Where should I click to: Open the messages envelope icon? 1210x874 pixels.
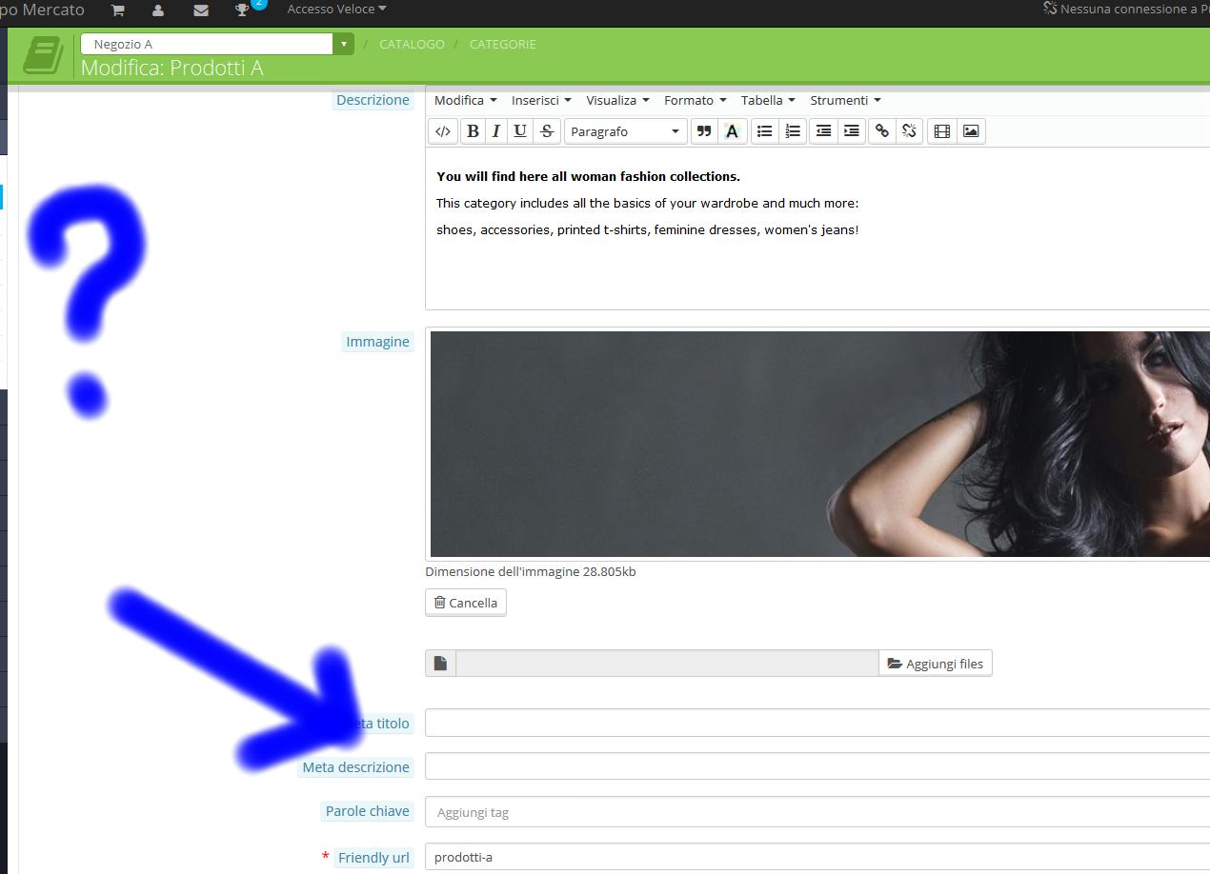200,10
